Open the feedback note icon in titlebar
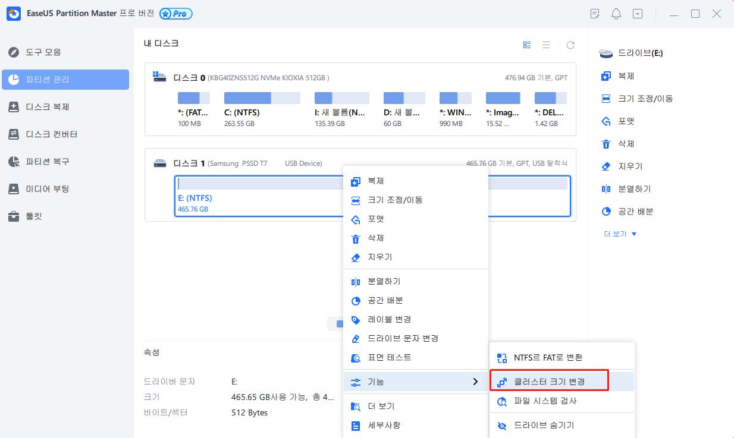734x438 pixels. point(595,13)
